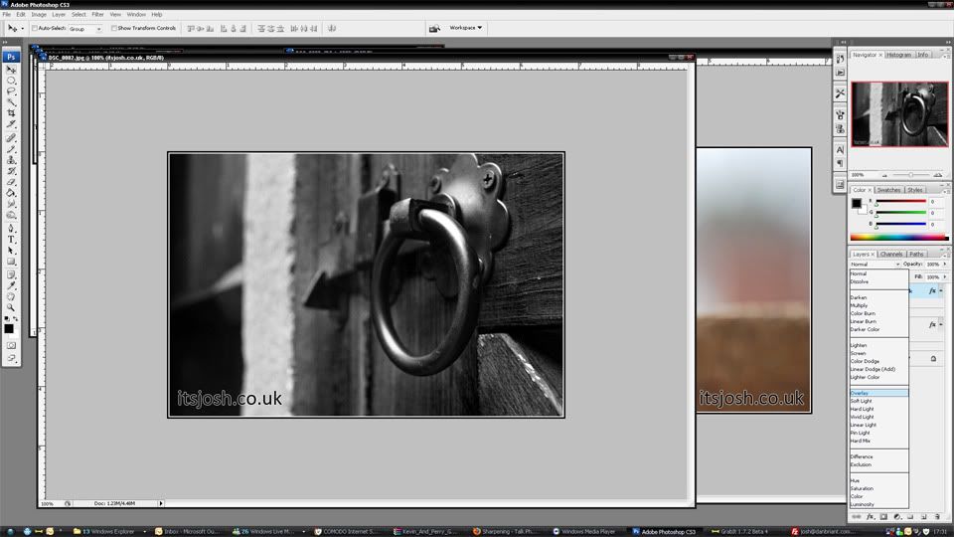
Task: Create new adjustment layer icon
Action: [x=896, y=516]
